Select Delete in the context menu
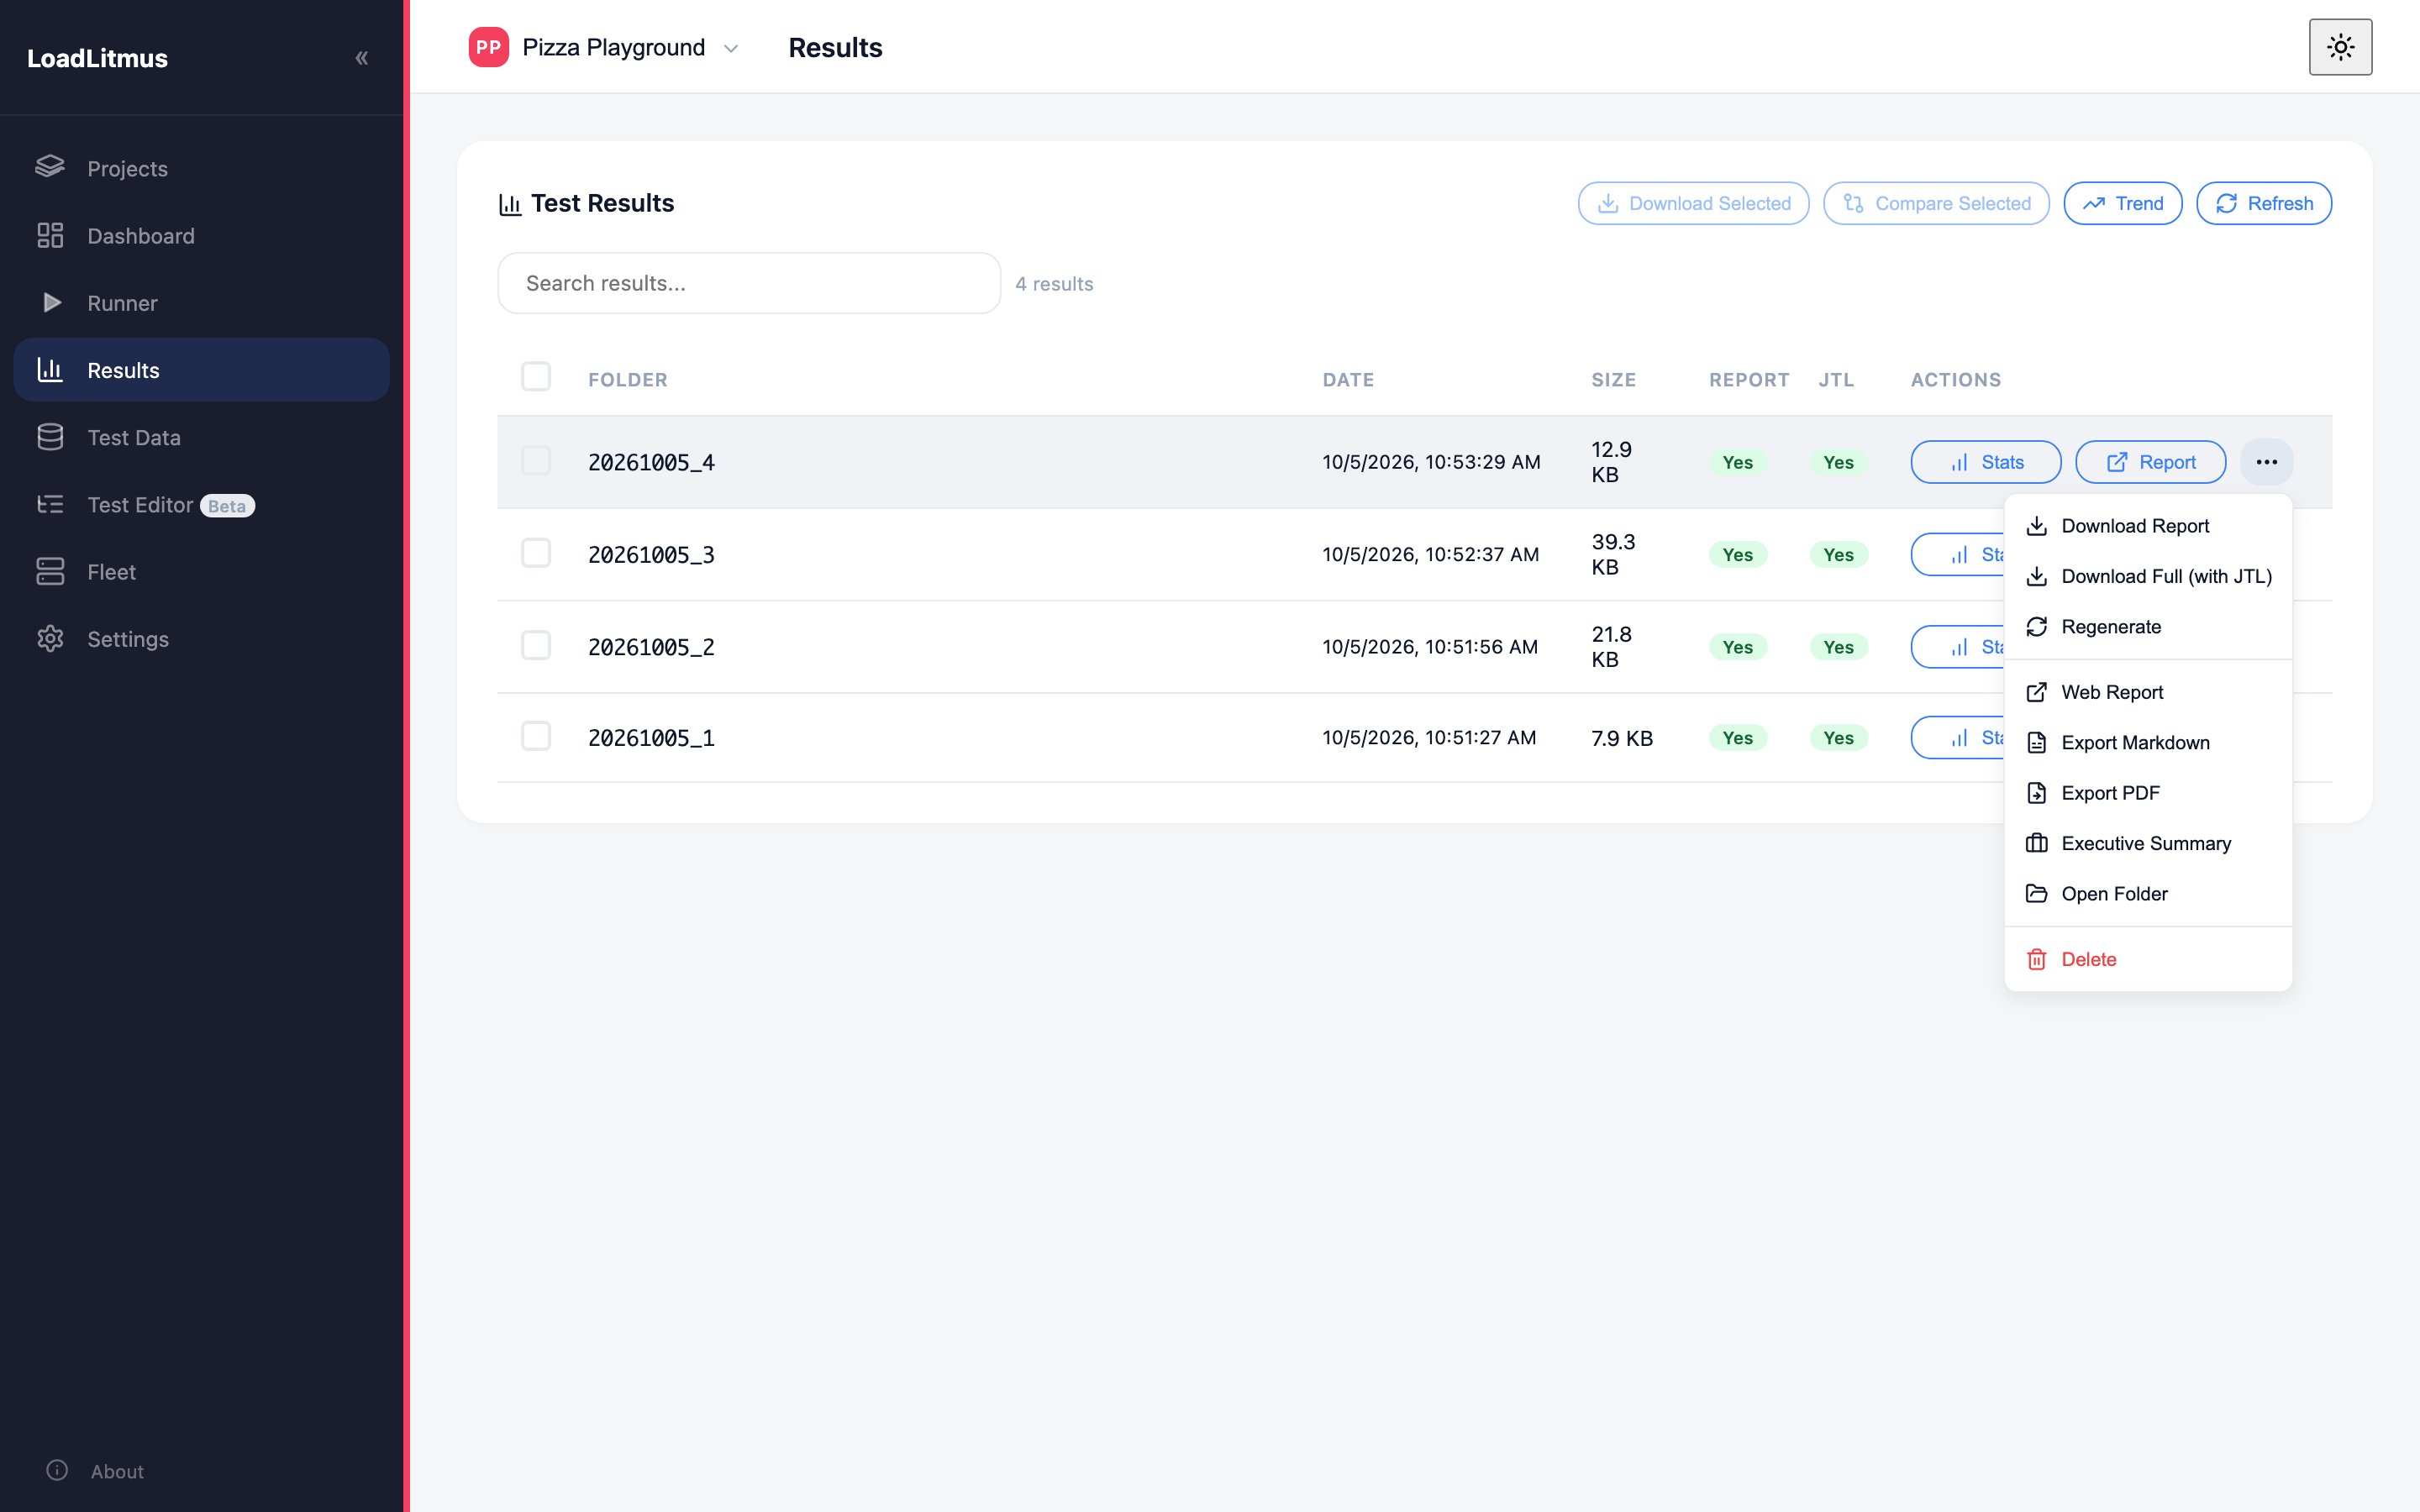The image size is (2420, 1512). pyautogui.click(x=2148, y=959)
